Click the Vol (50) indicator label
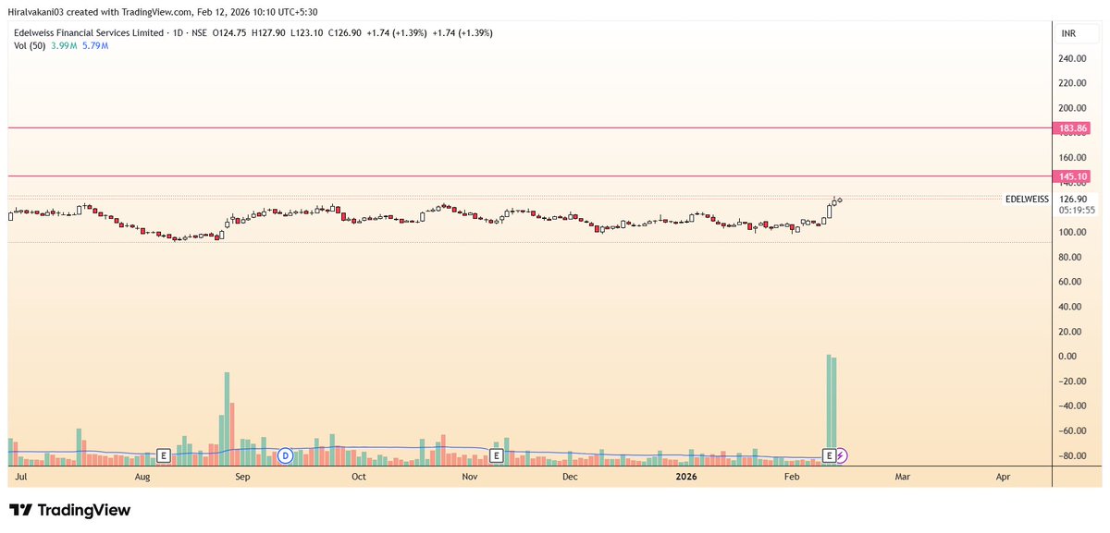Image resolution: width=1110 pixels, height=533 pixels. [31, 44]
